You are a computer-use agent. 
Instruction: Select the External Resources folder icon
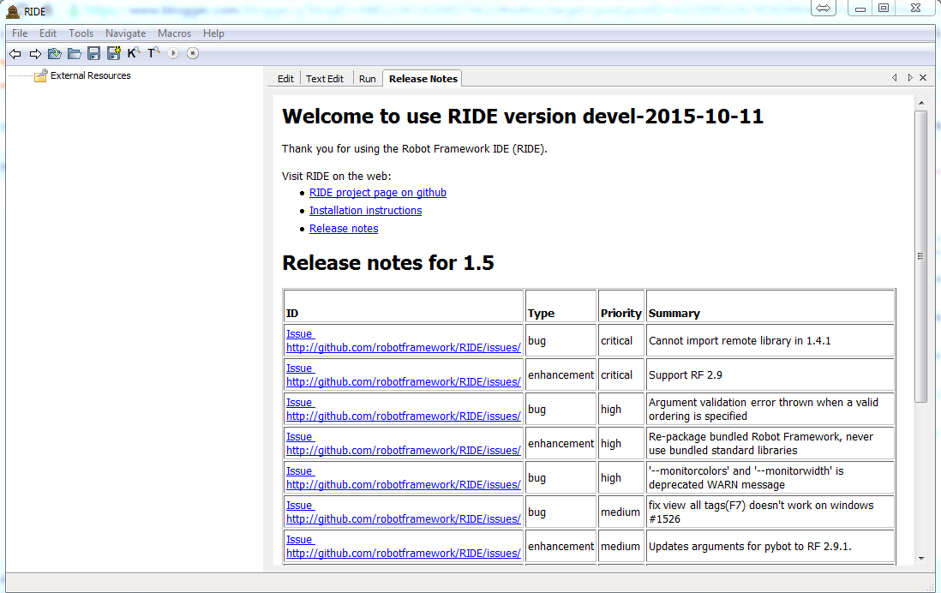40,75
